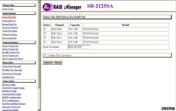This screenshot has height=111, width=176.
Task: Click the IDE Ch11 channel cell
Action: 59,38
